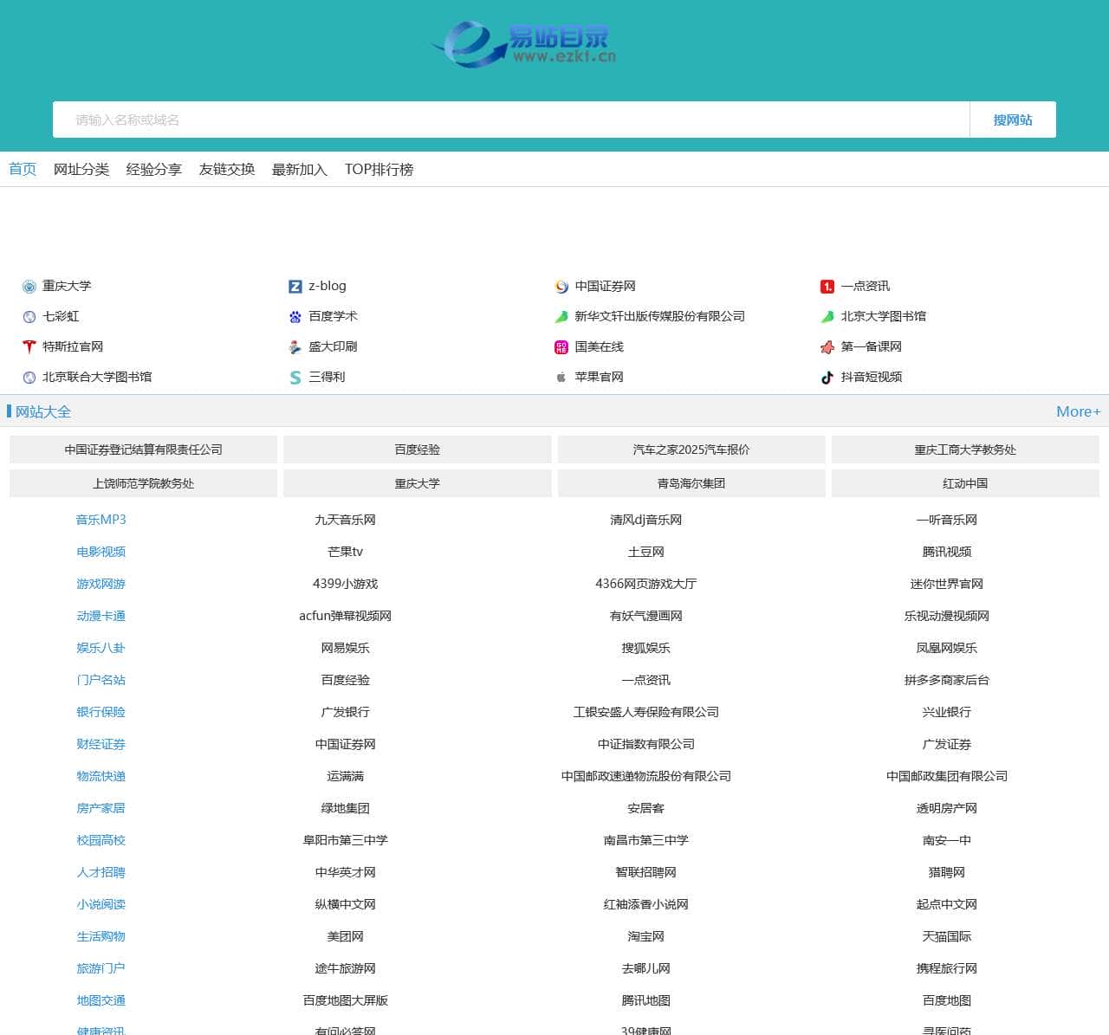The width and height of the screenshot is (1109, 1035).
Task: Select the 物流快递 category link
Action: coord(101,776)
